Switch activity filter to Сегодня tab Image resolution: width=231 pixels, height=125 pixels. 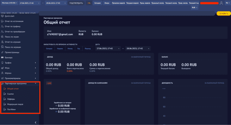(49, 49)
